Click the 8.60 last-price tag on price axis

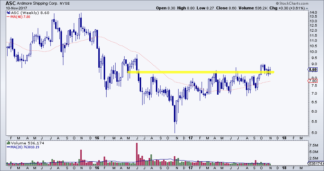coord(312,69)
